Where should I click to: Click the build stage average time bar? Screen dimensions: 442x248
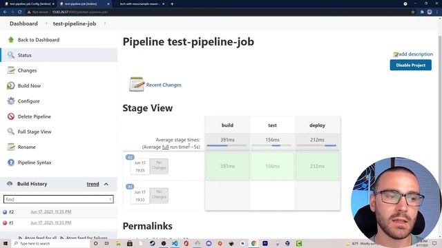click(227, 145)
